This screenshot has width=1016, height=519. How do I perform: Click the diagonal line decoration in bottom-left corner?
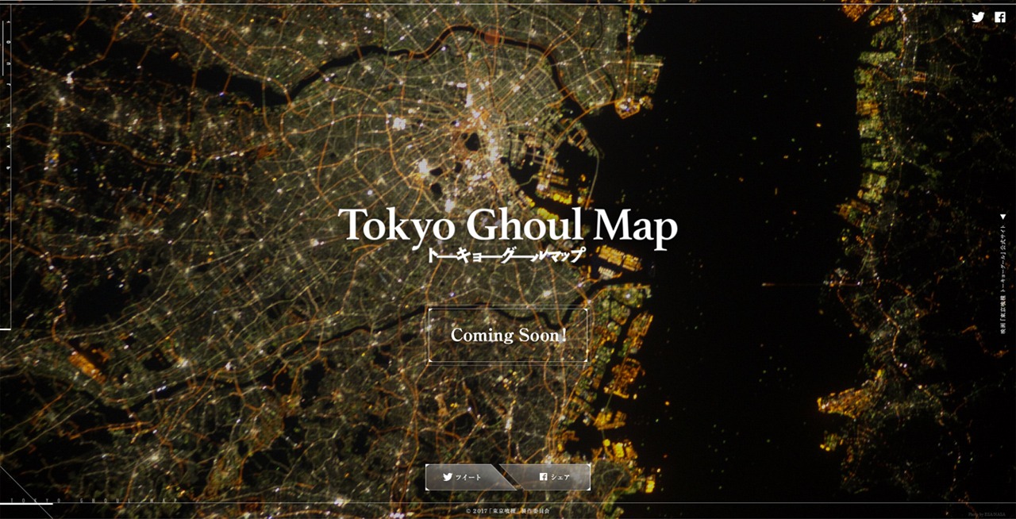pyautogui.click(x=24, y=490)
